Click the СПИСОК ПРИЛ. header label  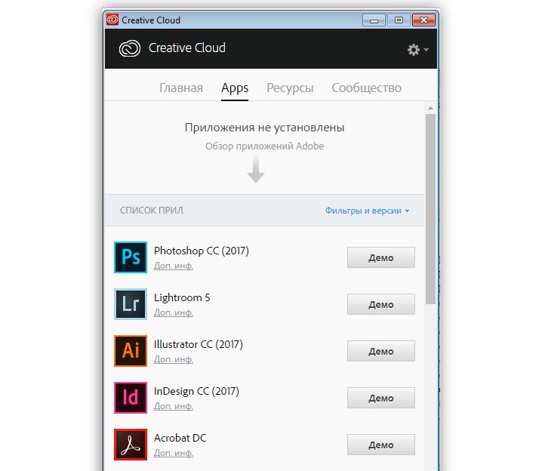point(152,211)
